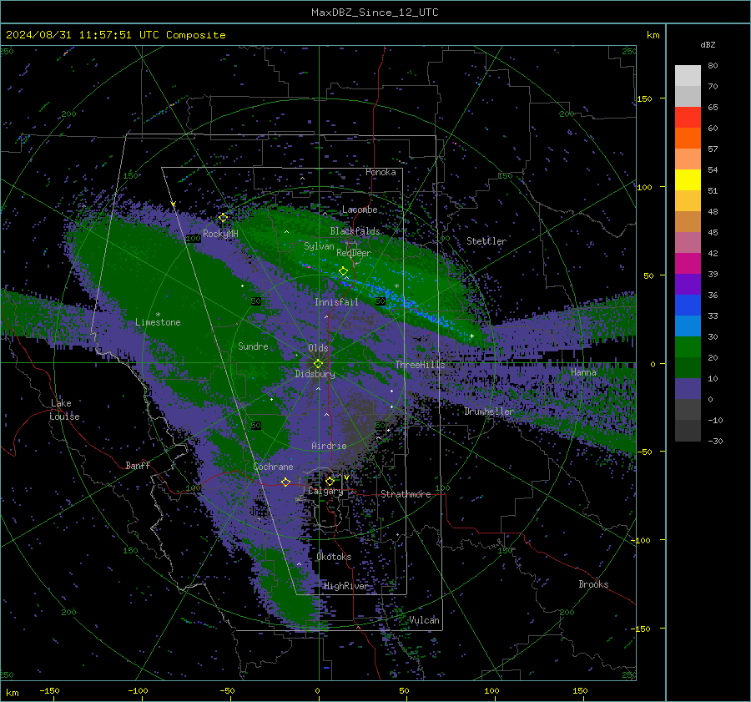Pick the orange 57-60 dBZ legend swatch
Viewport: 751px width, 702px height.
pos(688,139)
